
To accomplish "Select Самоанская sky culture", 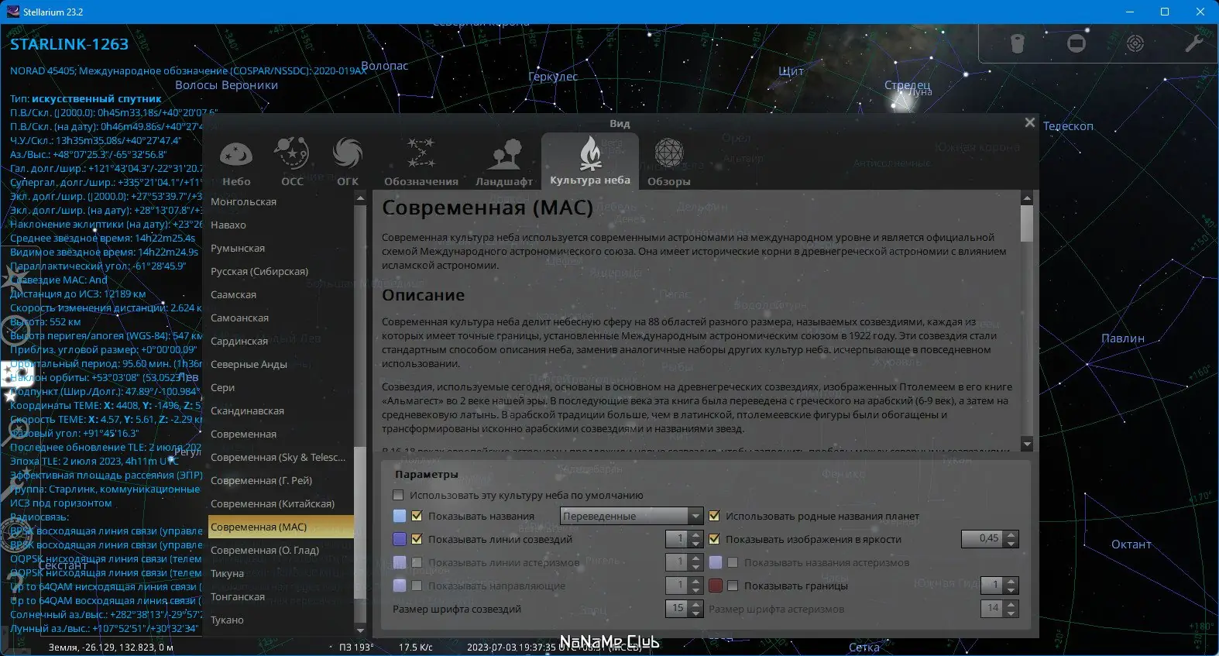I will (281, 318).
